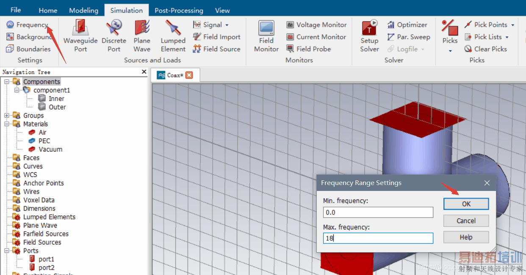Click the Max. frequency field
The width and height of the screenshot is (526, 275).
click(378, 238)
